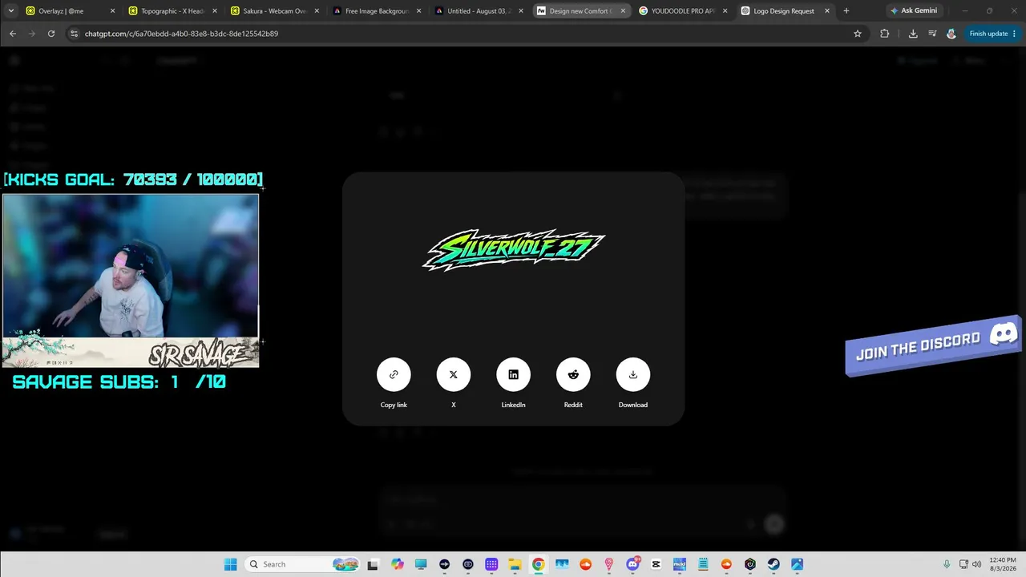Image resolution: width=1026 pixels, height=577 pixels.
Task: Go back with the browser back arrow
Action: tap(13, 34)
